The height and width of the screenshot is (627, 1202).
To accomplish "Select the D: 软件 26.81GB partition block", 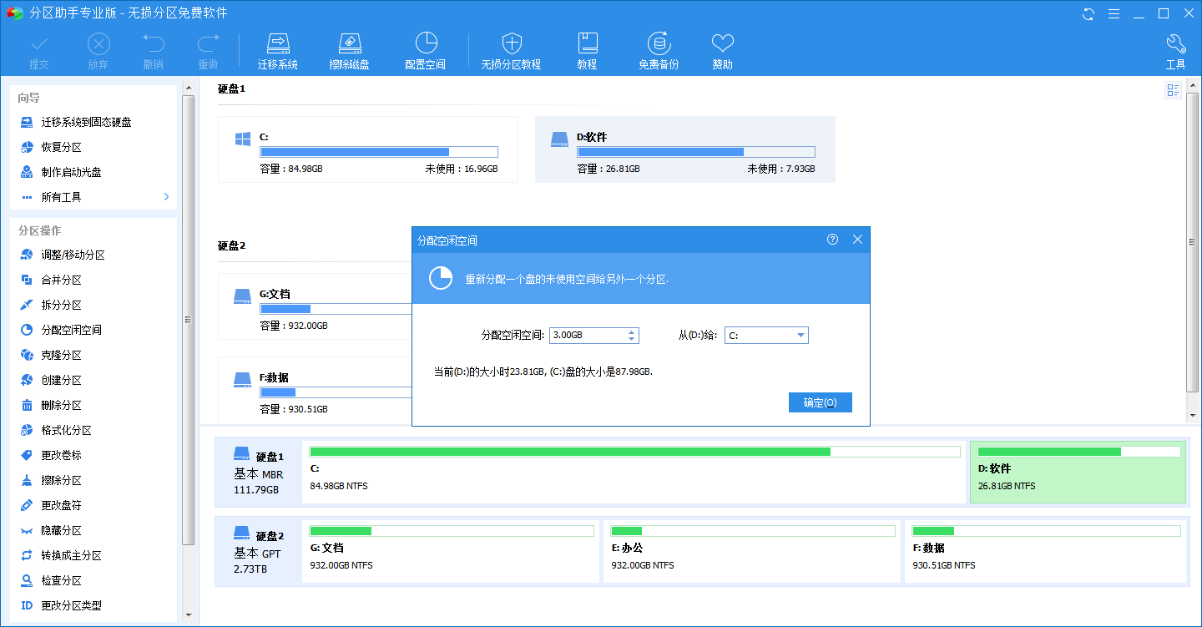I will coord(1078,472).
